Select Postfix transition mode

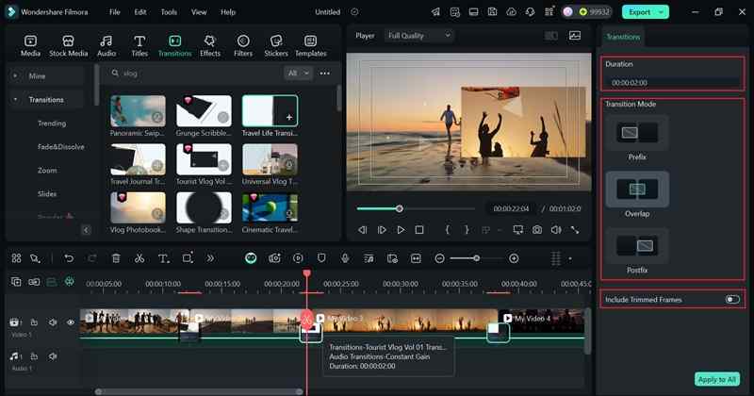(637, 246)
